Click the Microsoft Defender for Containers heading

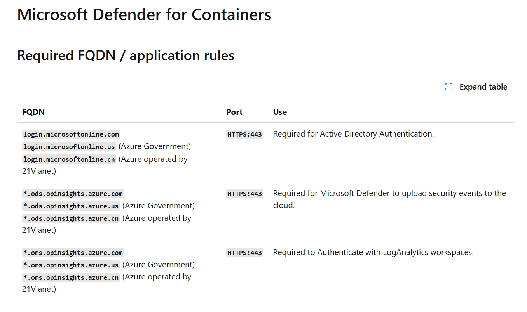pos(144,15)
